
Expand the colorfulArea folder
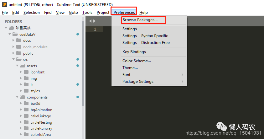(21, 134)
